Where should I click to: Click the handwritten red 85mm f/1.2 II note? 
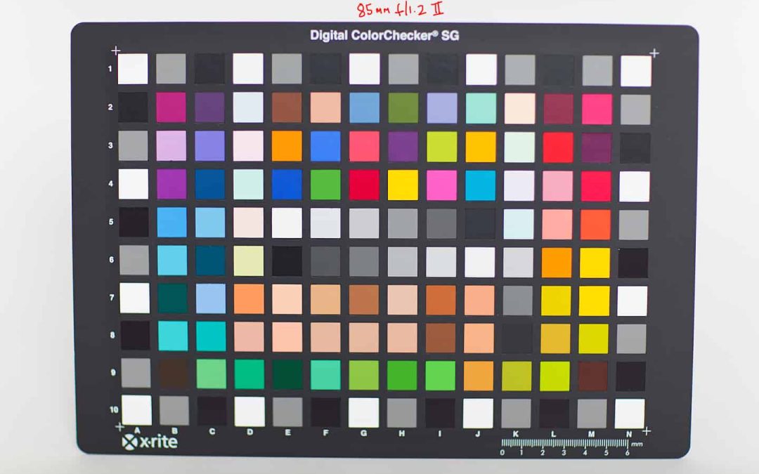(x=400, y=11)
